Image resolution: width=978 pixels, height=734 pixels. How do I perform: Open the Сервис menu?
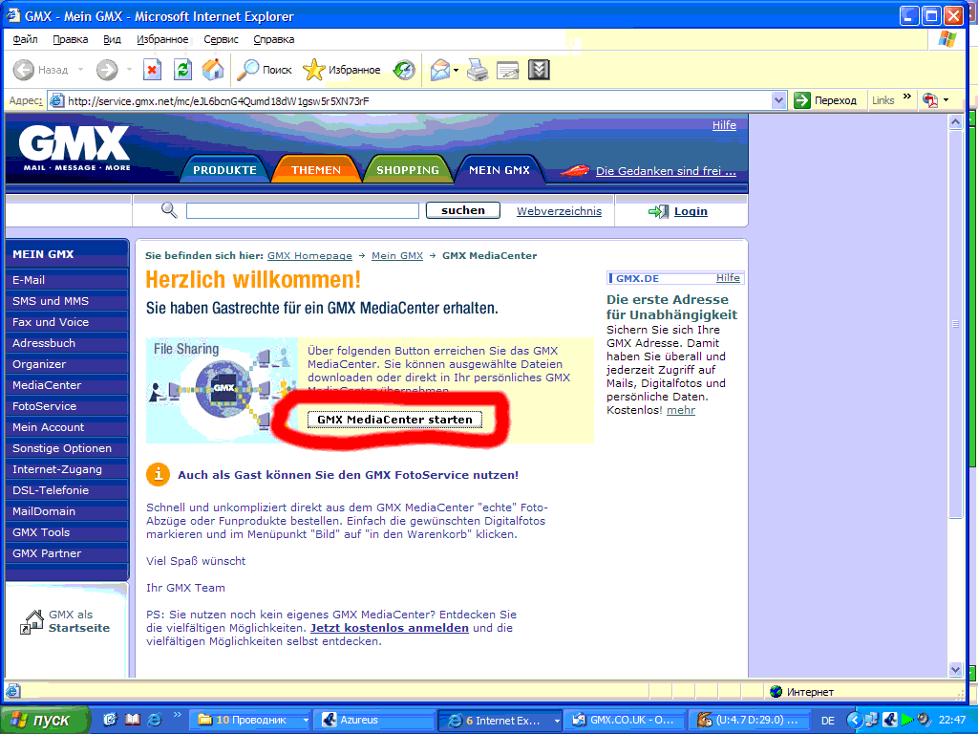point(221,39)
